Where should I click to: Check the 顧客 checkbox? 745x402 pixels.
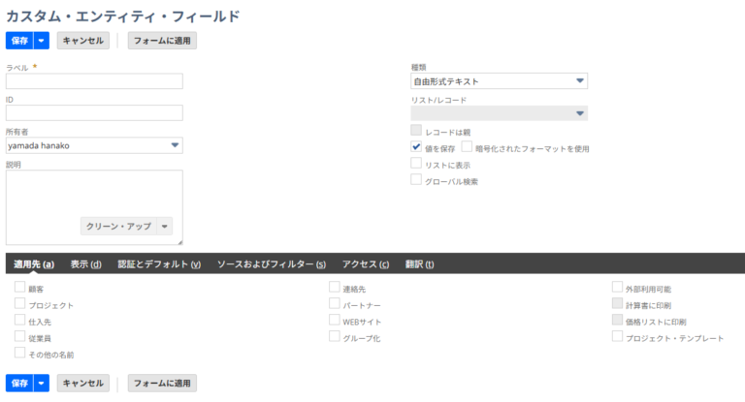pos(19,288)
